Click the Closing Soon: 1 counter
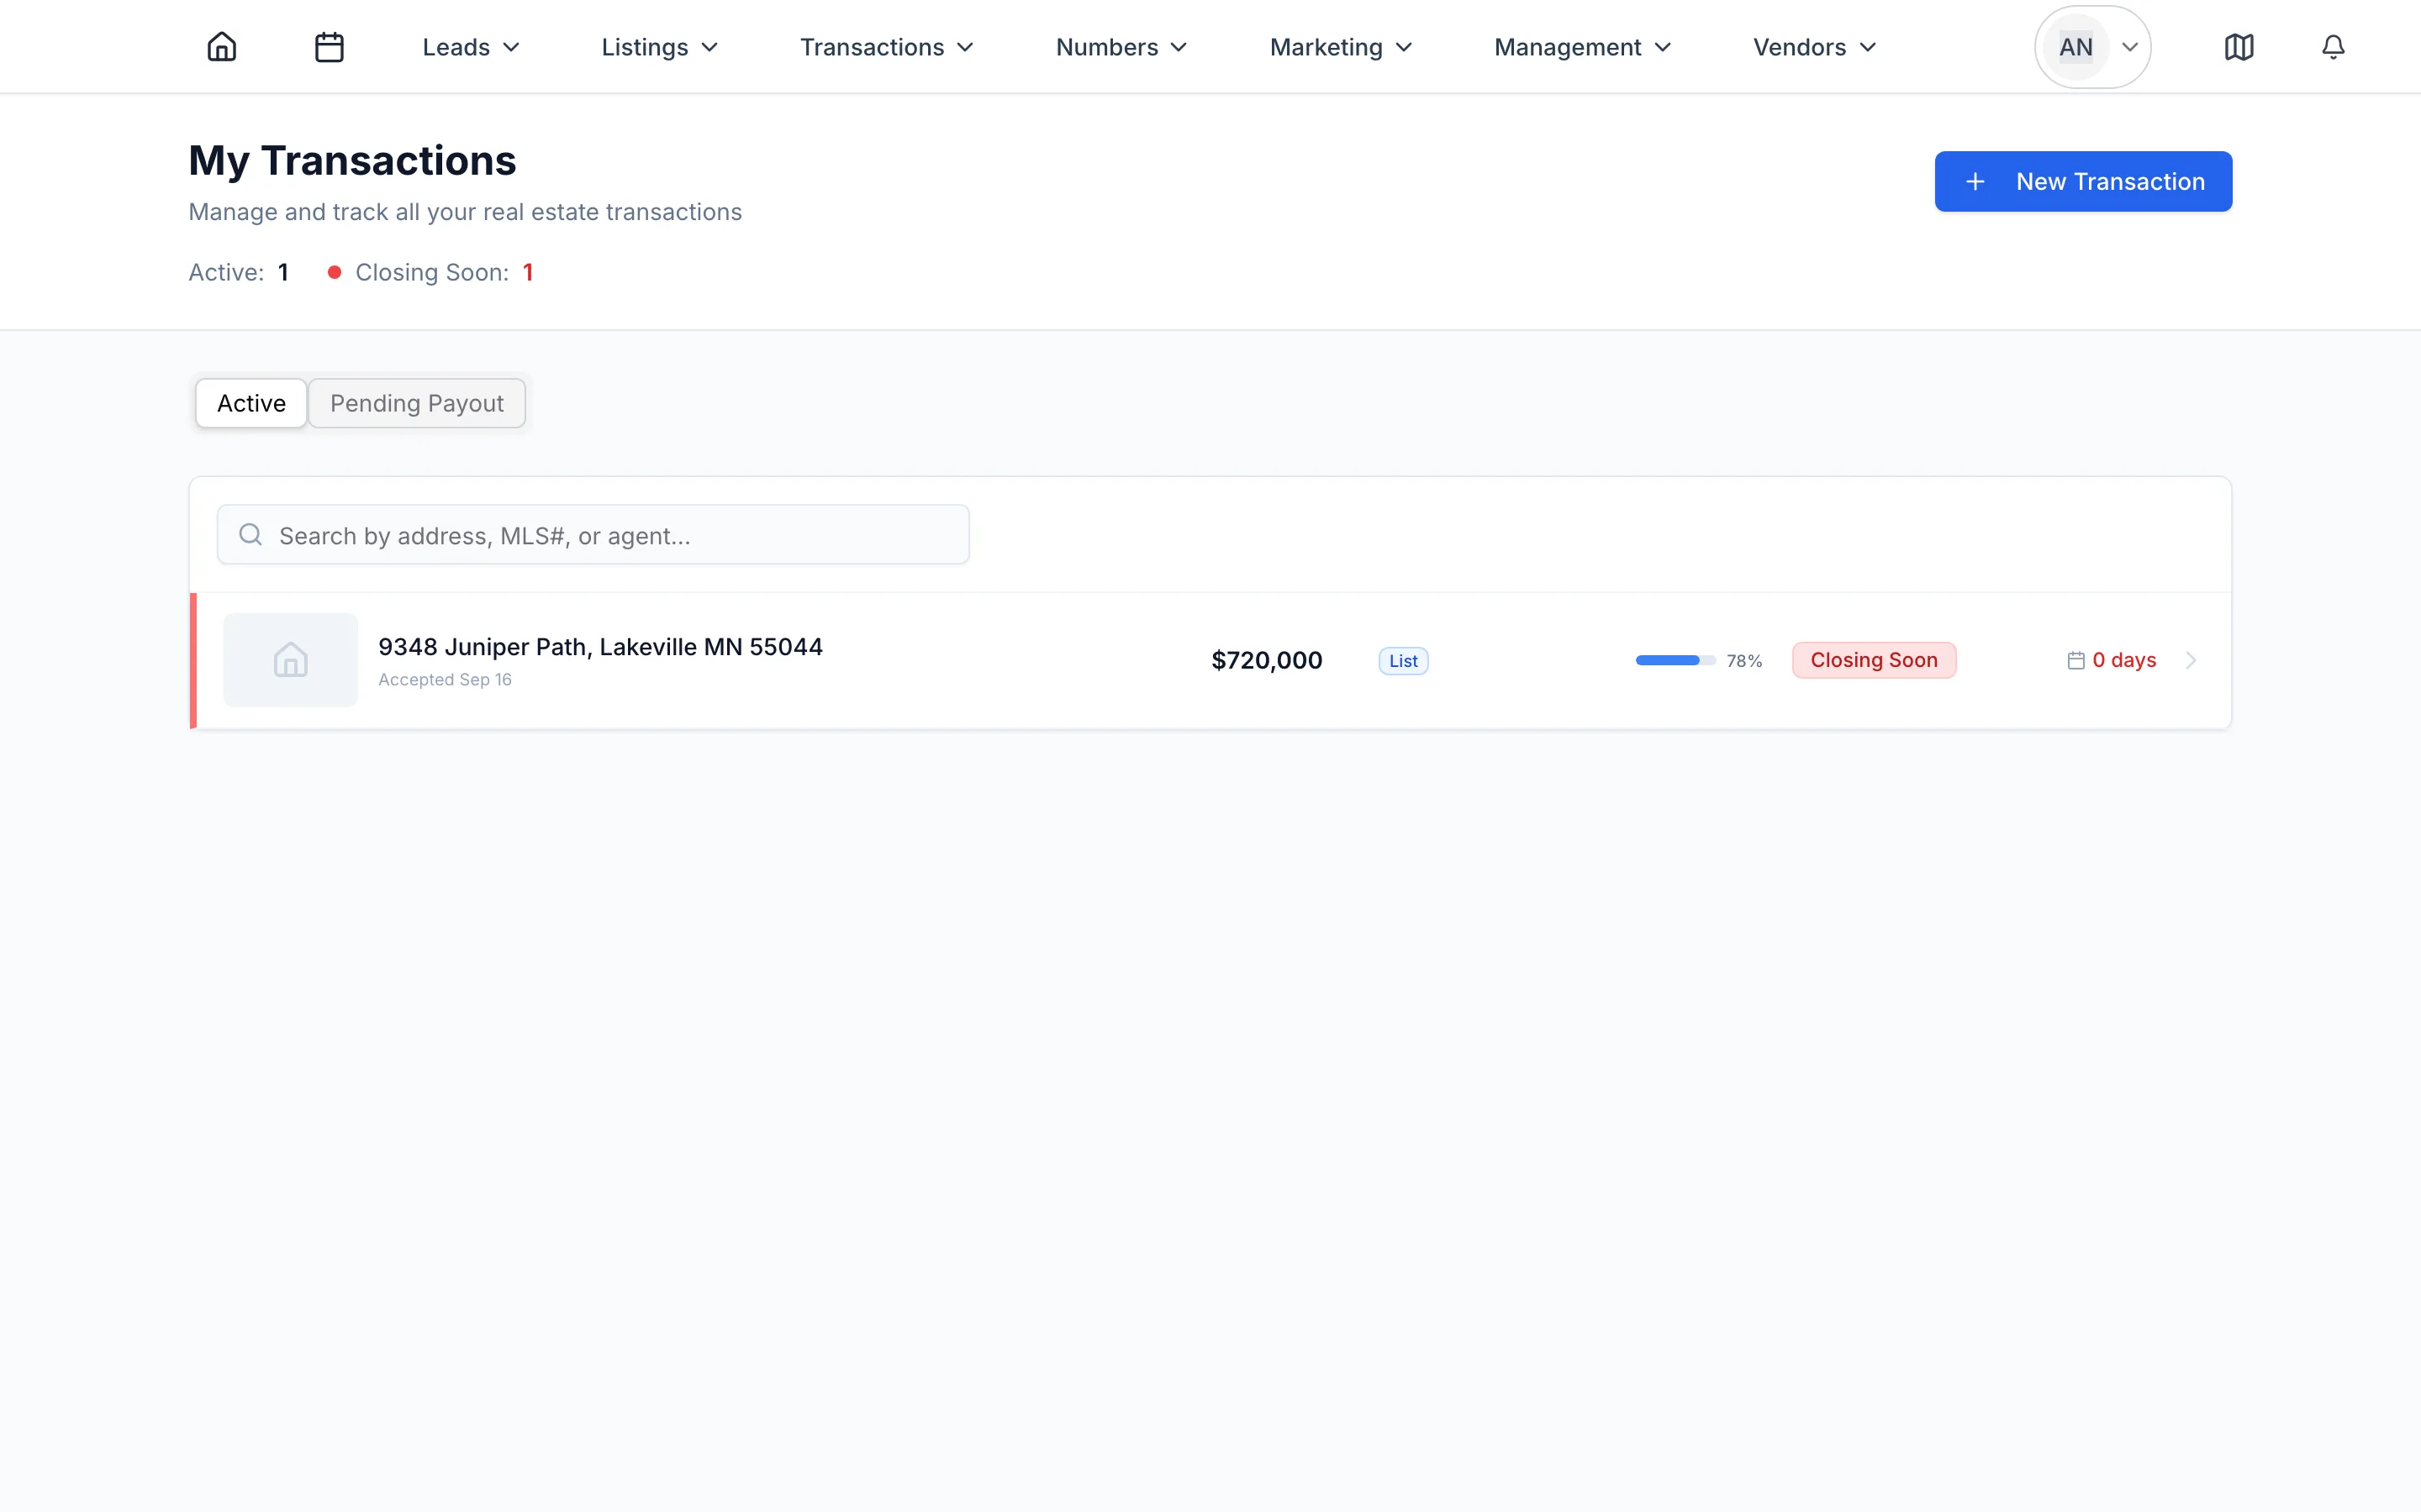Screen dimensions: 2421x1512 coord(431,273)
